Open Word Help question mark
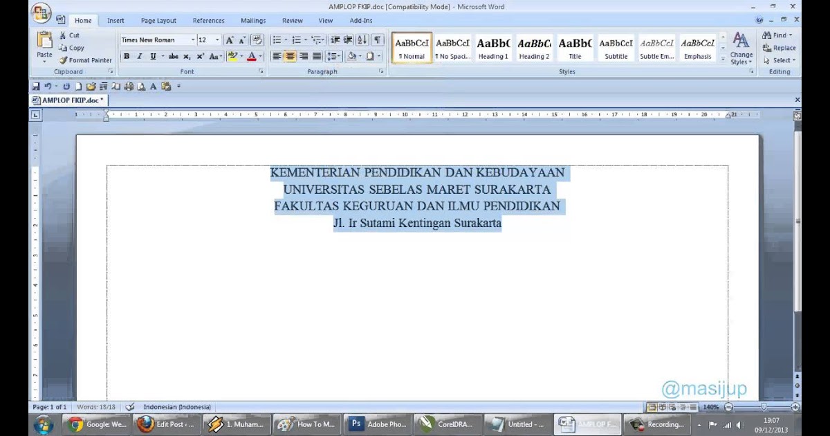Screen dimensions: 830x436 click(x=759, y=21)
